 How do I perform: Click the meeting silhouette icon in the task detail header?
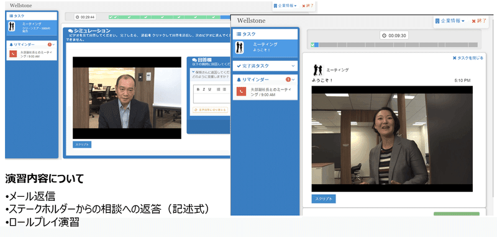317,70
